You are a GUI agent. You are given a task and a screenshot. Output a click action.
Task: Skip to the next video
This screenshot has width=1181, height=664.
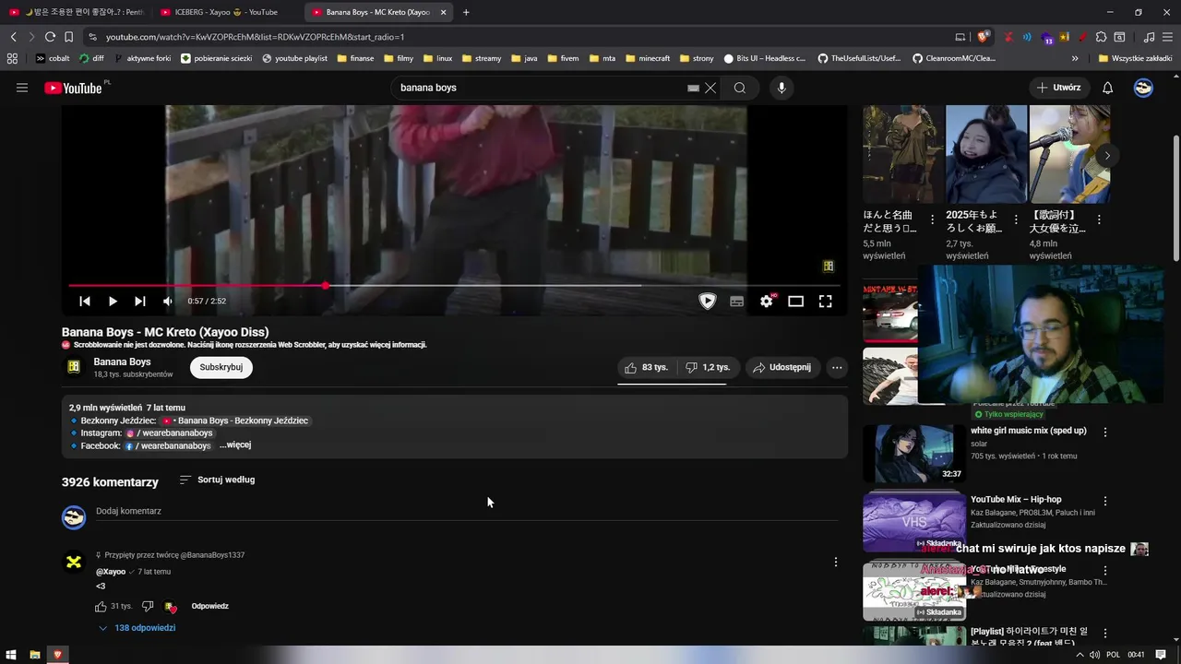click(x=140, y=301)
